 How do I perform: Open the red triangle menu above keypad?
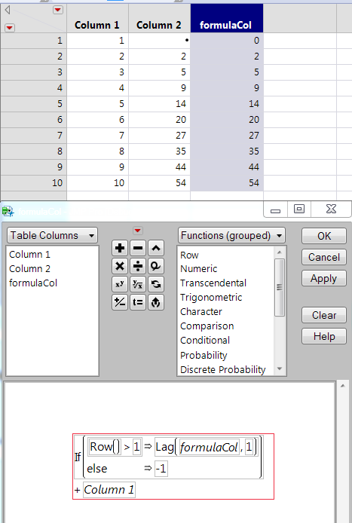tap(137, 231)
